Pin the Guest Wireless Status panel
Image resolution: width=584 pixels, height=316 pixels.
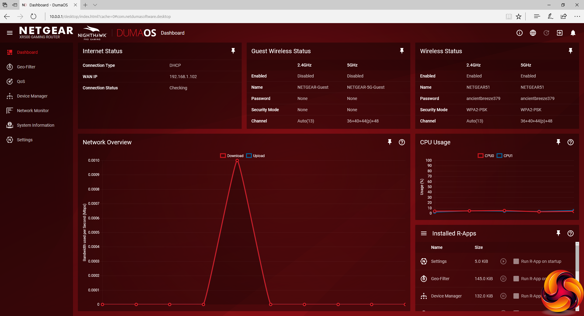coord(402,51)
